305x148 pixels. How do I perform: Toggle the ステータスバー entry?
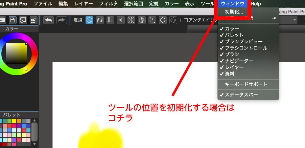click(x=248, y=94)
